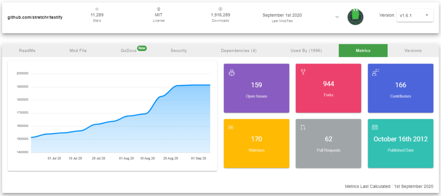Go to the Dependencies (4) tab
Viewport: 441px width, 196px height.
tap(239, 51)
